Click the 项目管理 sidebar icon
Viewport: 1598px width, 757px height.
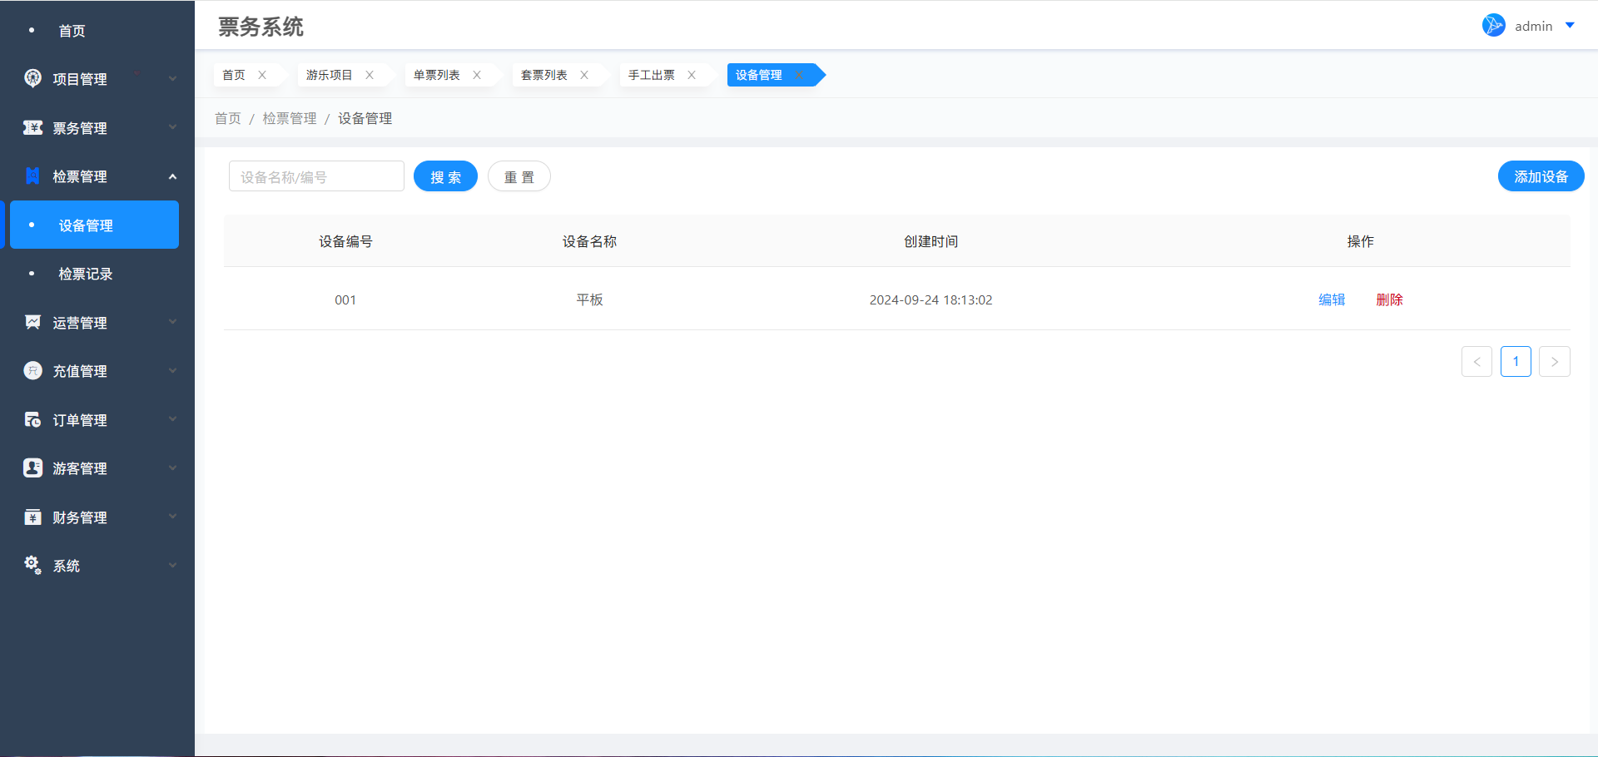(32, 78)
